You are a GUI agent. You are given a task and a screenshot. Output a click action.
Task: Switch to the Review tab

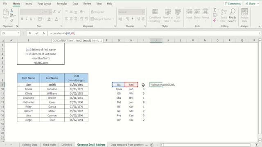pyautogui.click(x=87, y=4)
